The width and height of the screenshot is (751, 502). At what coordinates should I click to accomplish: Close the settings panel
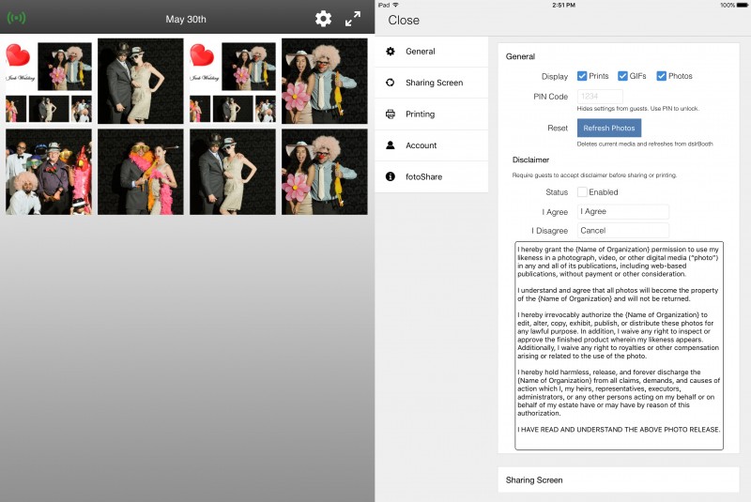[404, 20]
